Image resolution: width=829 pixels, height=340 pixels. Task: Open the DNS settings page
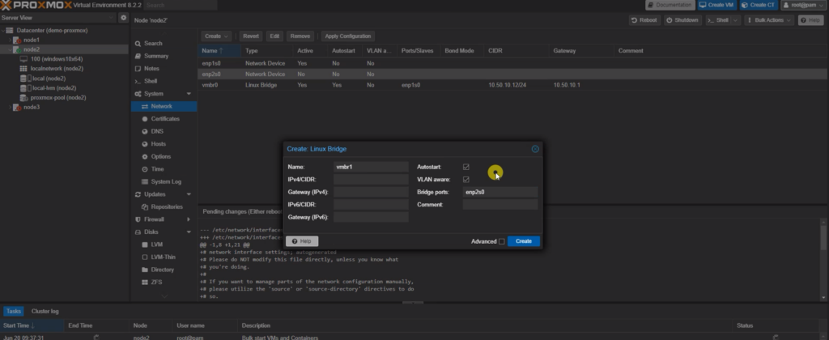(157, 132)
